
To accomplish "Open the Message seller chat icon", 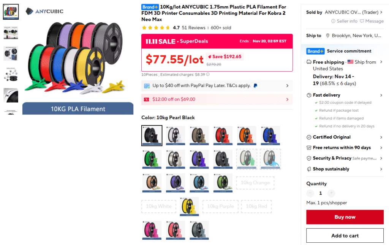I will pos(362,21).
